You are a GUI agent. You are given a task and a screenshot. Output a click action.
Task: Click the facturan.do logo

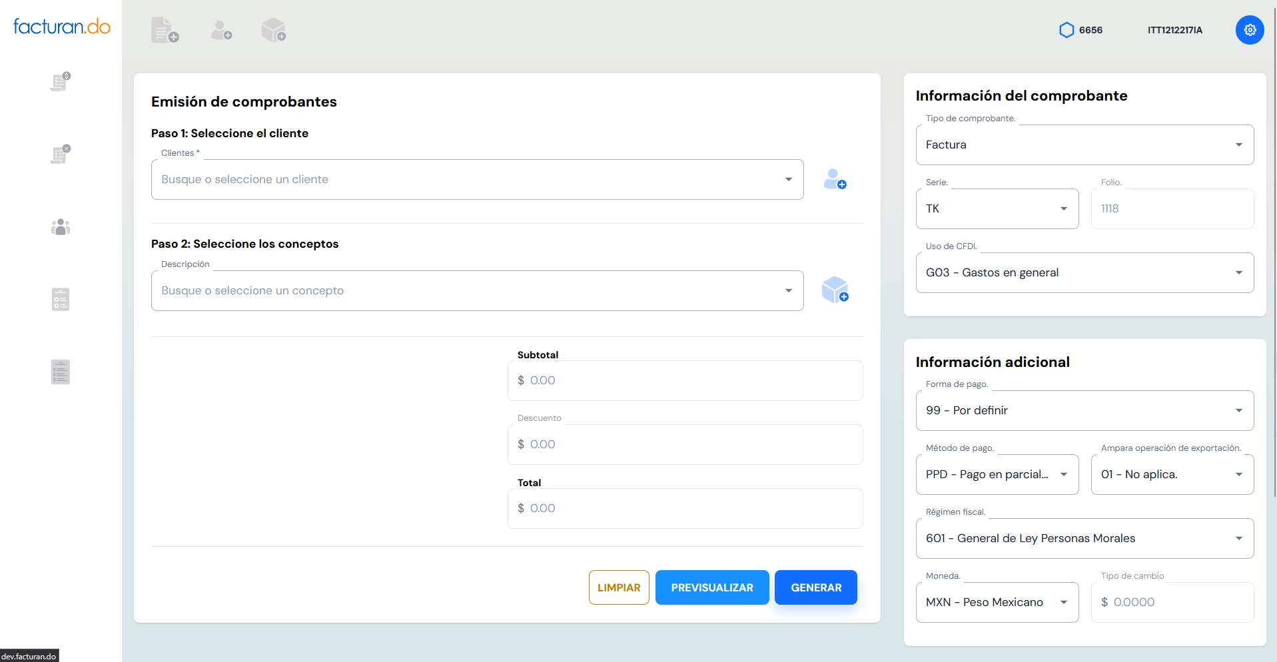(61, 27)
